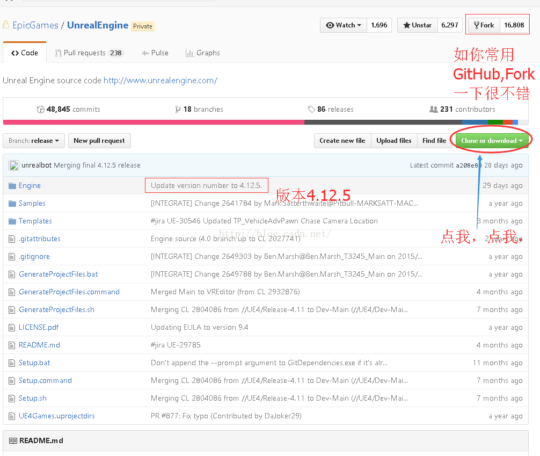Click the GenerateProjectFiles.command file icon
This screenshot has height=456, width=540.
[x=12, y=292]
